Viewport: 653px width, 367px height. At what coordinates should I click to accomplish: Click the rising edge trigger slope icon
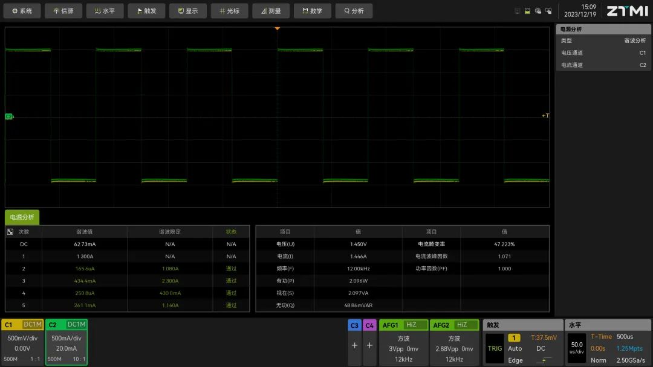pos(545,360)
